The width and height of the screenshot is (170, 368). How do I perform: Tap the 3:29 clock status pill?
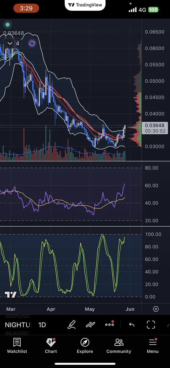[x=26, y=8]
